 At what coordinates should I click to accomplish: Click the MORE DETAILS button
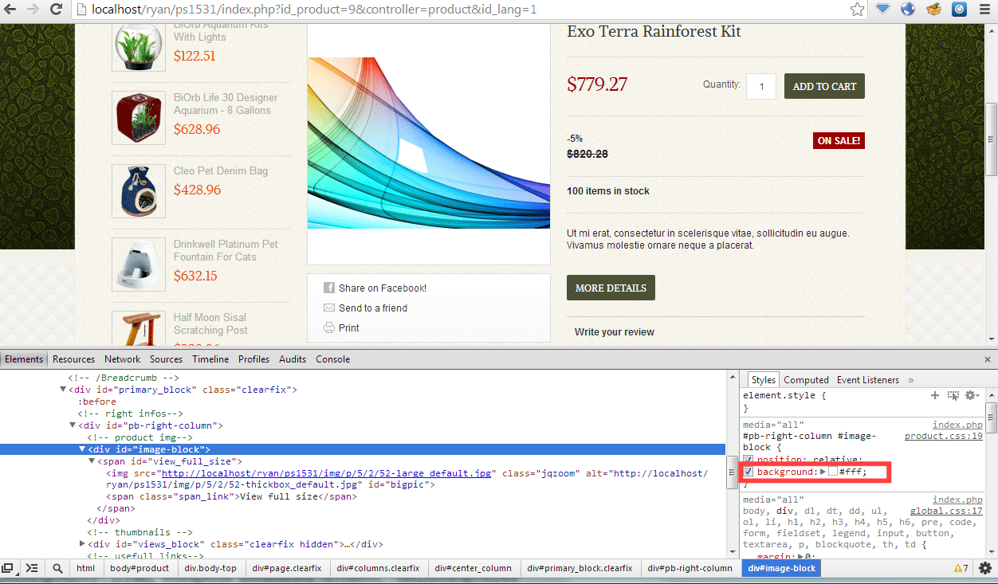(611, 288)
